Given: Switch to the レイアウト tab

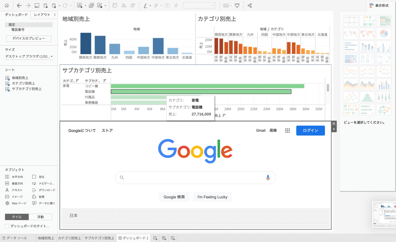Looking at the screenshot, I should point(42,15).
